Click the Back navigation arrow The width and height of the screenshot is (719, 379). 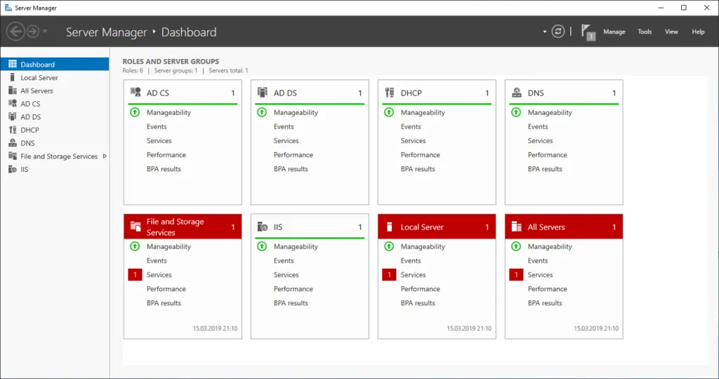tap(15, 32)
